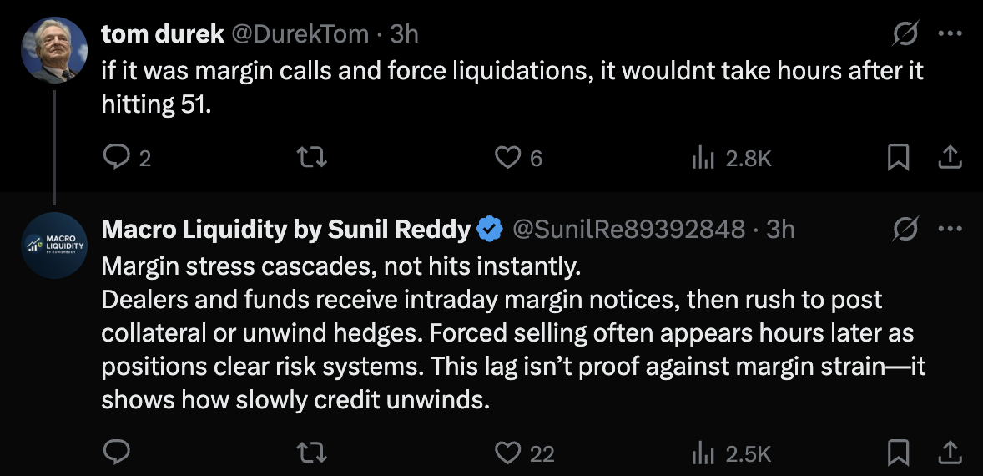The image size is (983, 476).
Task: Share tom durek's tweet
Action: (949, 157)
